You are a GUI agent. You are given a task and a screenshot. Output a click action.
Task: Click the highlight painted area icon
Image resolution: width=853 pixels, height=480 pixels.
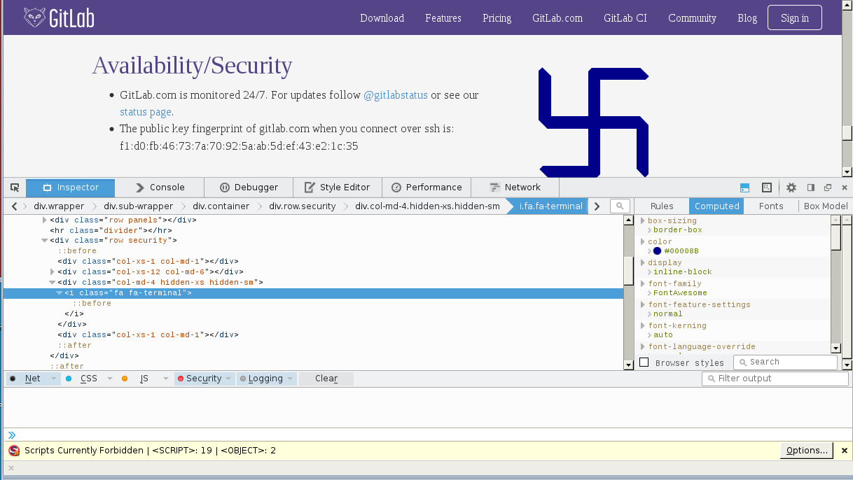(766, 188)
